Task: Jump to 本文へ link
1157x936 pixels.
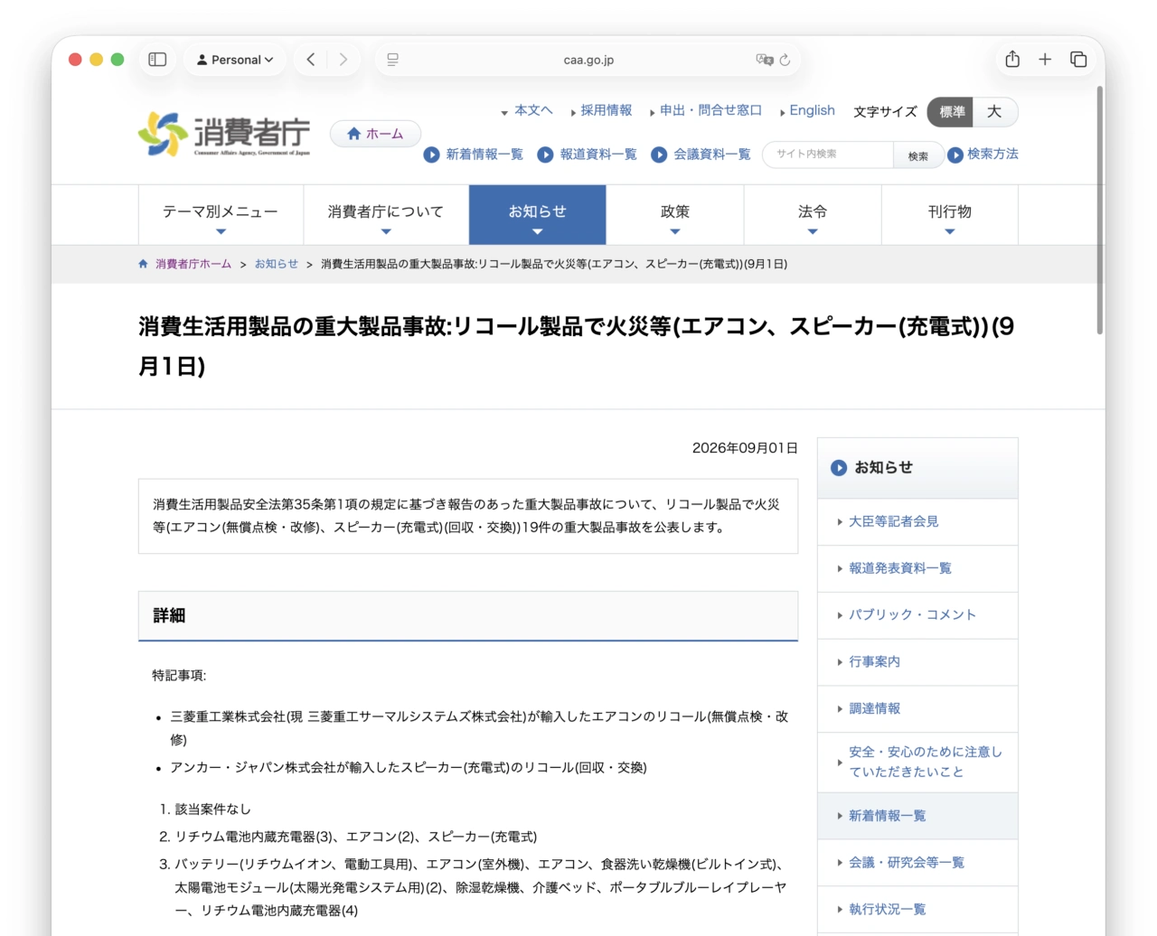Action: [533, 110]
